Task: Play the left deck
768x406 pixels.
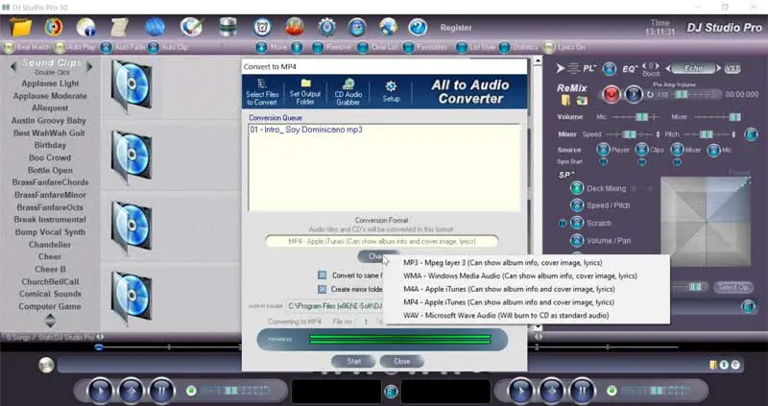Action: (x=102, y=391)
